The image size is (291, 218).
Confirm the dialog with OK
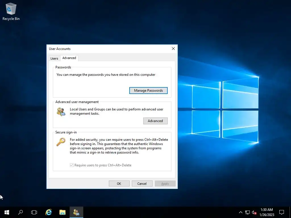119,184
